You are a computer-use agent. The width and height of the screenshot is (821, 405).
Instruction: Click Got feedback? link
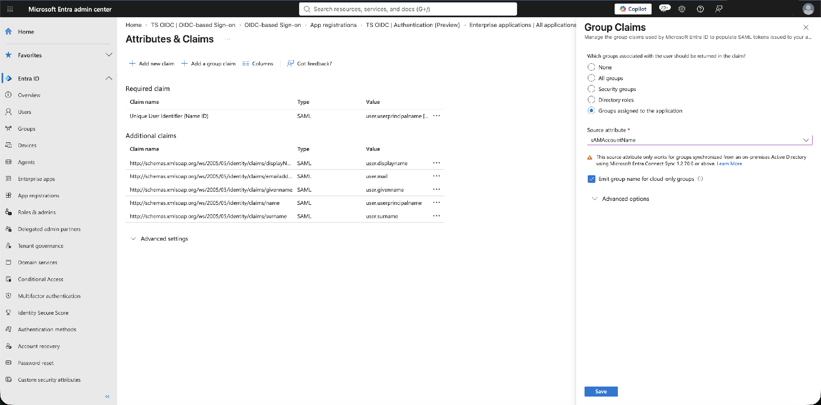tap(310, 63)
